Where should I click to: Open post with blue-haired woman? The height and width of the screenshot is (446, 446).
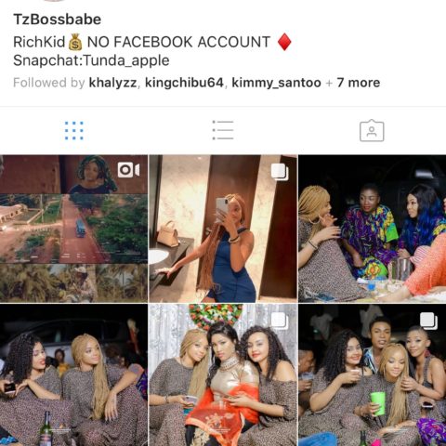[x=373, y=229]
